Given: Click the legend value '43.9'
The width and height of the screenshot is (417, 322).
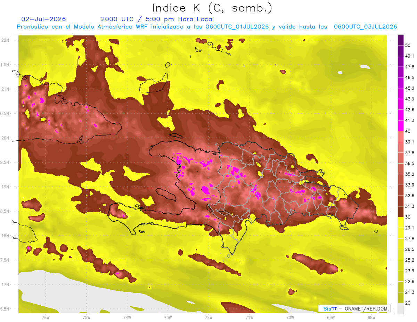Looking at the screenshot, I should pyautogui.click(x=410, y=99).
